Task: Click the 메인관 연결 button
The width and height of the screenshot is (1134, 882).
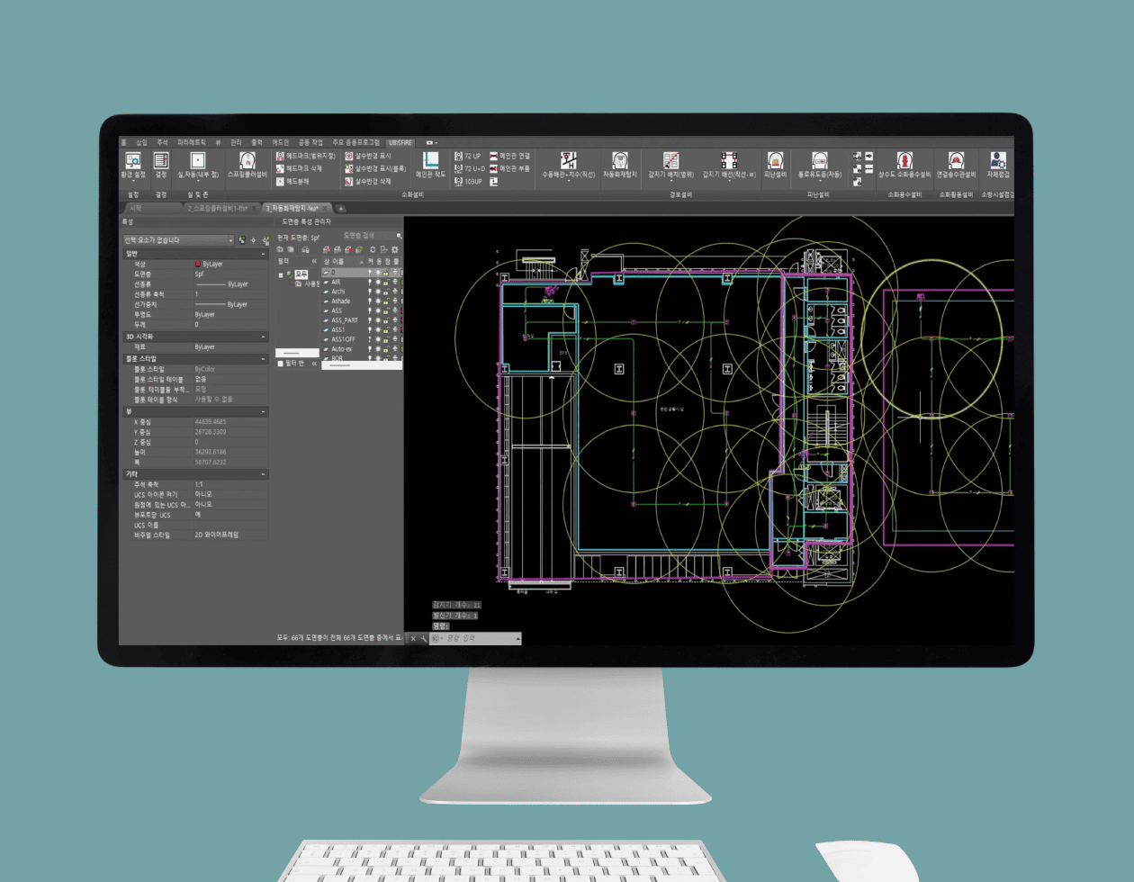Action: (494, 156)
